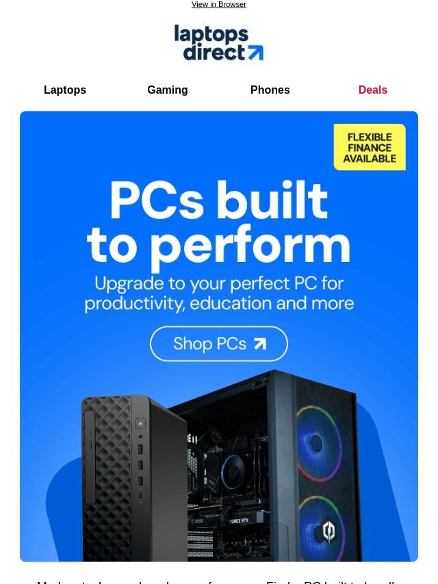Click the Upgrade to your perfect PC subtitle
Viewport: 438px width, 584px height.
point(219,293)
